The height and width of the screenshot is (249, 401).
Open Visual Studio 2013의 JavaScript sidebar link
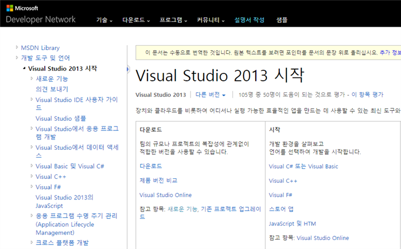coord(64,202)
